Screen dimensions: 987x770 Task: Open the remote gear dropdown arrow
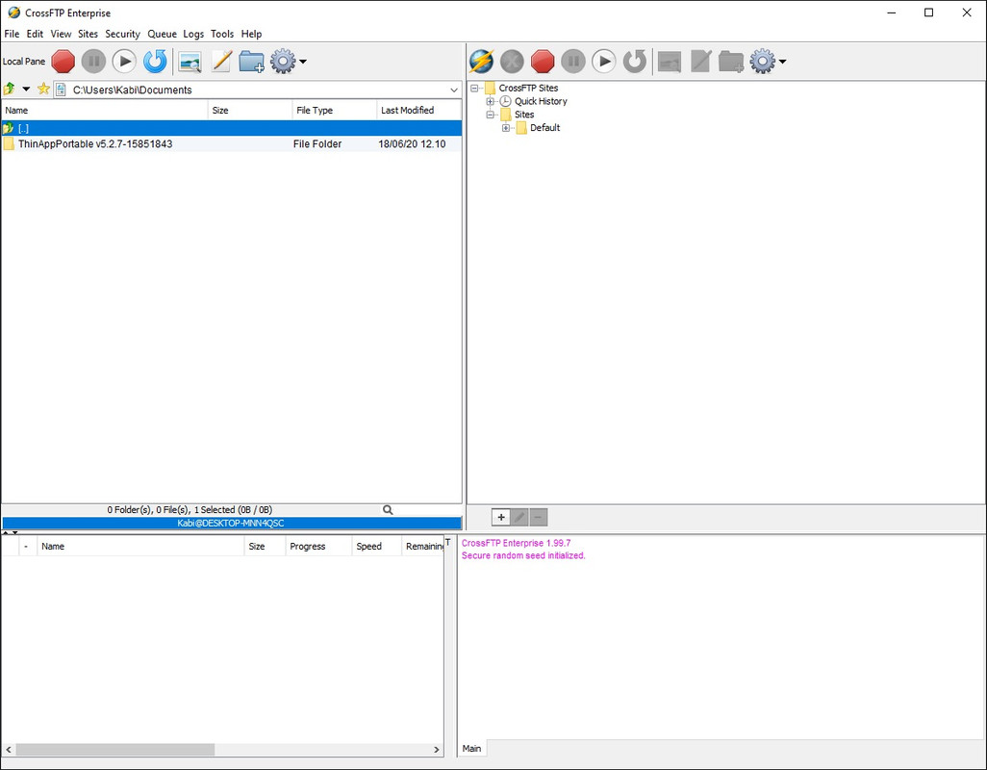783,62
